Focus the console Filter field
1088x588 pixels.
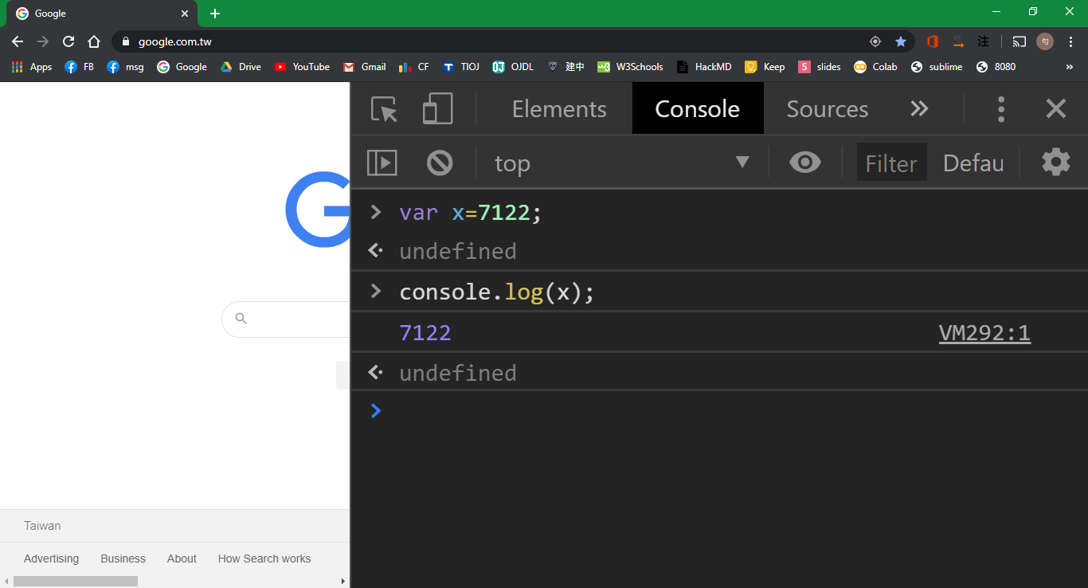click(891, 163)
